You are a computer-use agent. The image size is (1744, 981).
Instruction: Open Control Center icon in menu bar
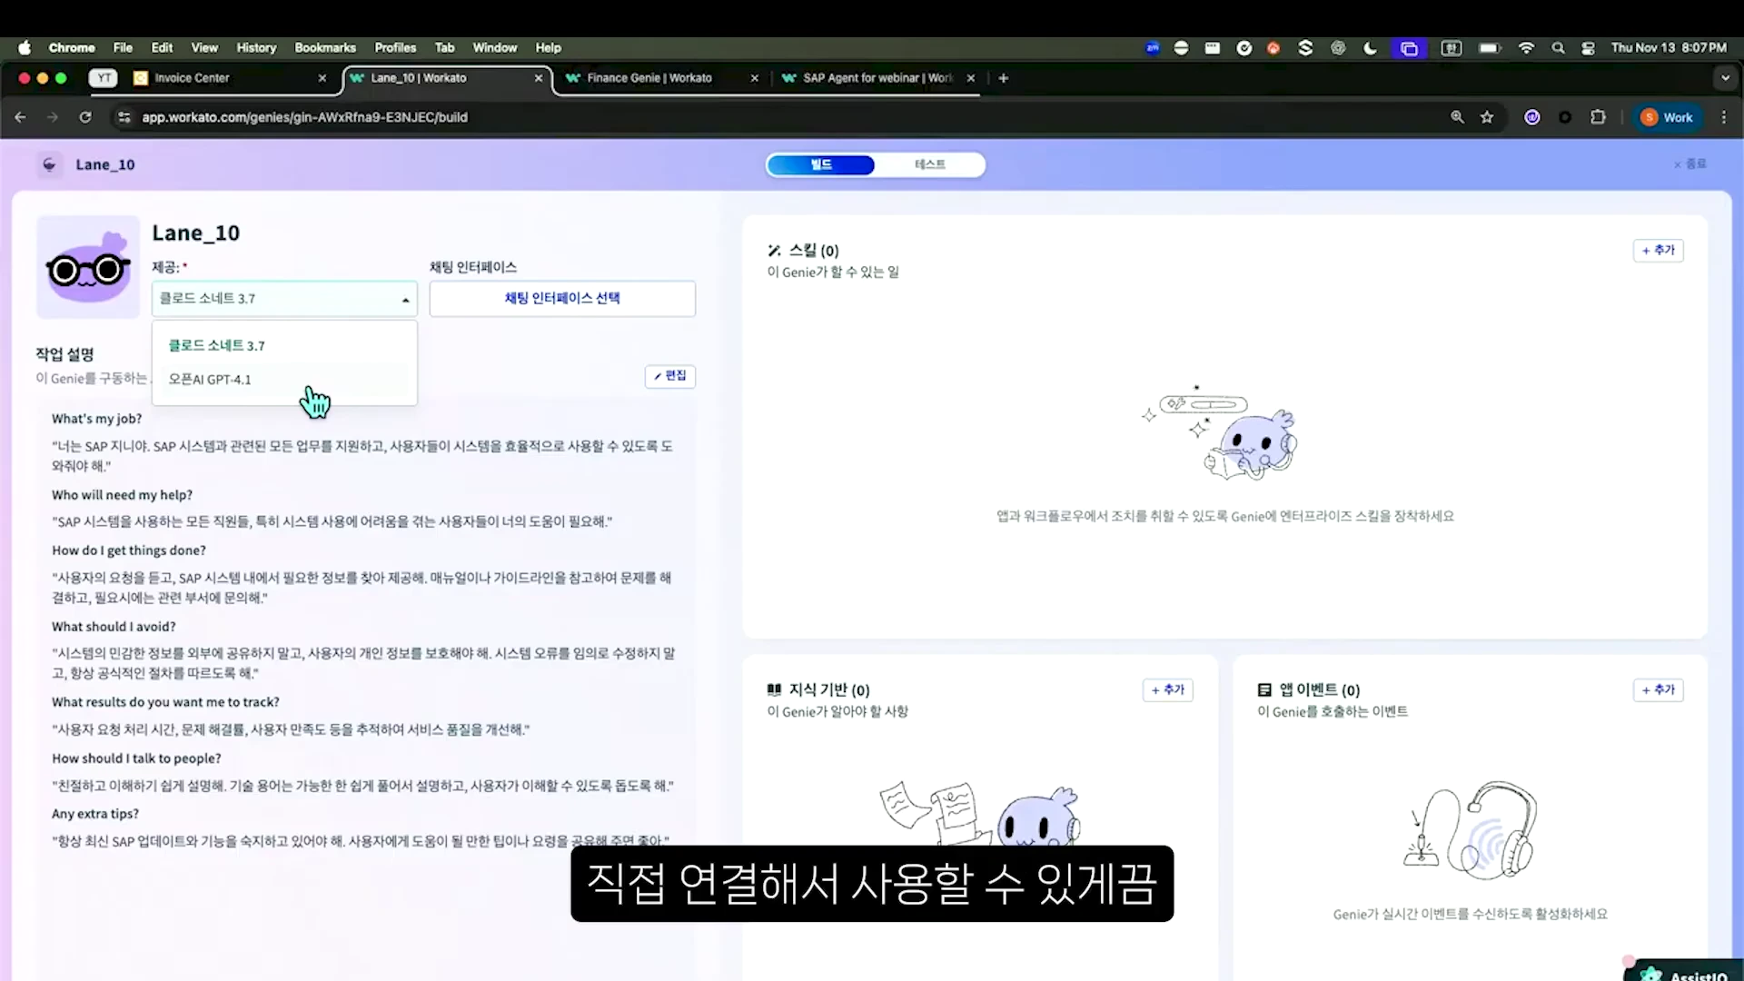point(1588,48)
